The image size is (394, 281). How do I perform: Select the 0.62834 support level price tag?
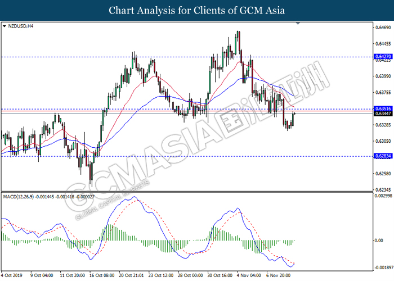383,156
